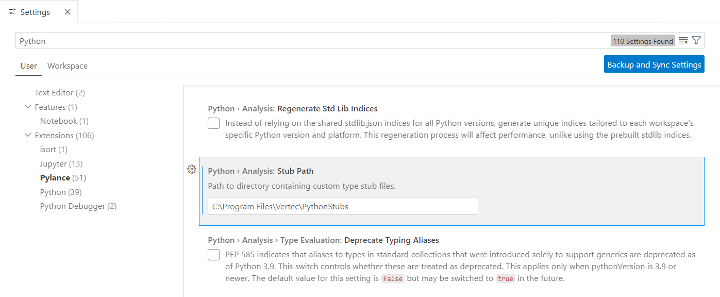This screenshot has height=297, width=720.
Task: Click Backup and Sync Settings button
Action: click(x=654, y=64)
